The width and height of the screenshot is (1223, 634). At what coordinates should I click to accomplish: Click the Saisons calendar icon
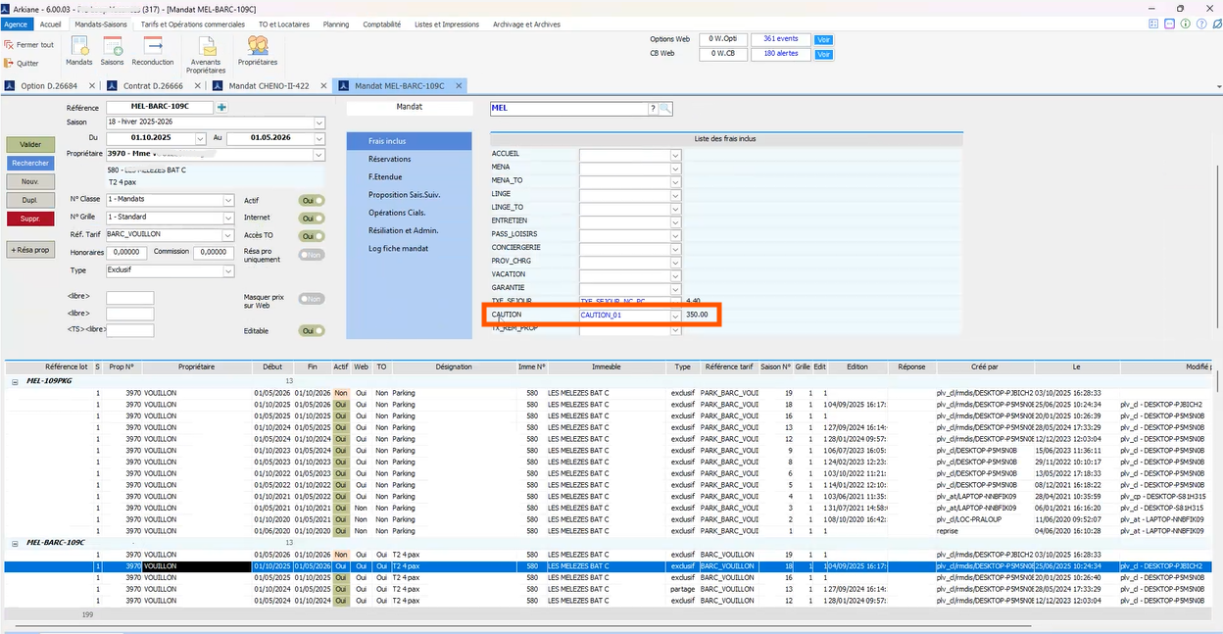coord(112,46)
